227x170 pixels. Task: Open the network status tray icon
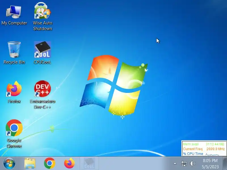[184, 163]
